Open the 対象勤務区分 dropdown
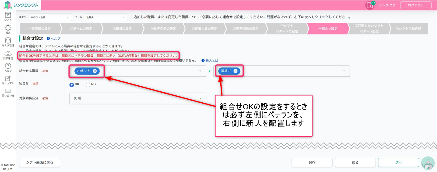This screenshot has height=172, width=437. pyautogui.click(x=137, y=98)
